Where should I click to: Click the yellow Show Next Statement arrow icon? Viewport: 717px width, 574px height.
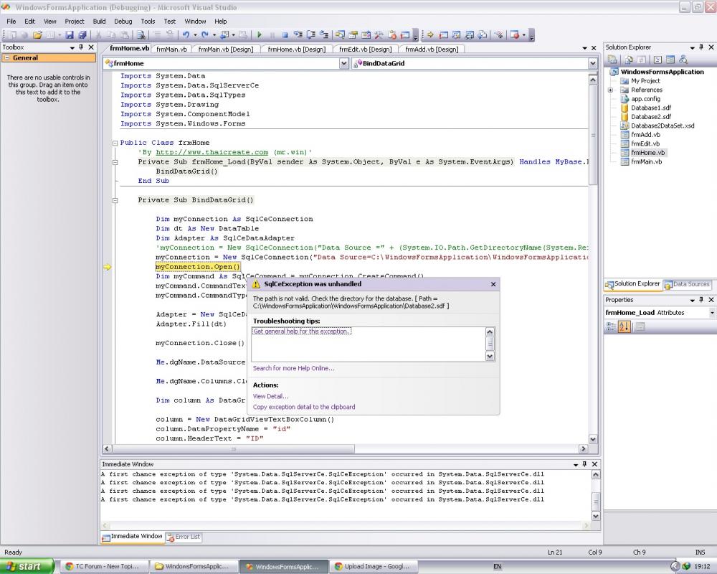point(430,34)
